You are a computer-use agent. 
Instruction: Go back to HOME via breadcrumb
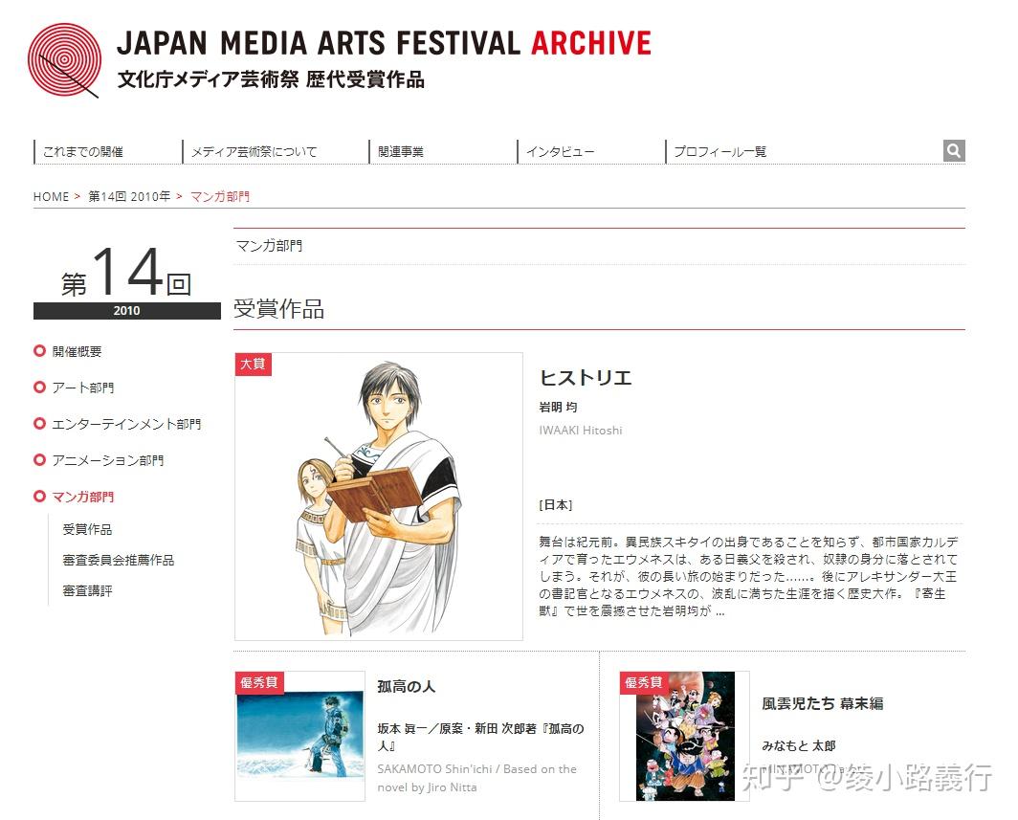[51, 197]
